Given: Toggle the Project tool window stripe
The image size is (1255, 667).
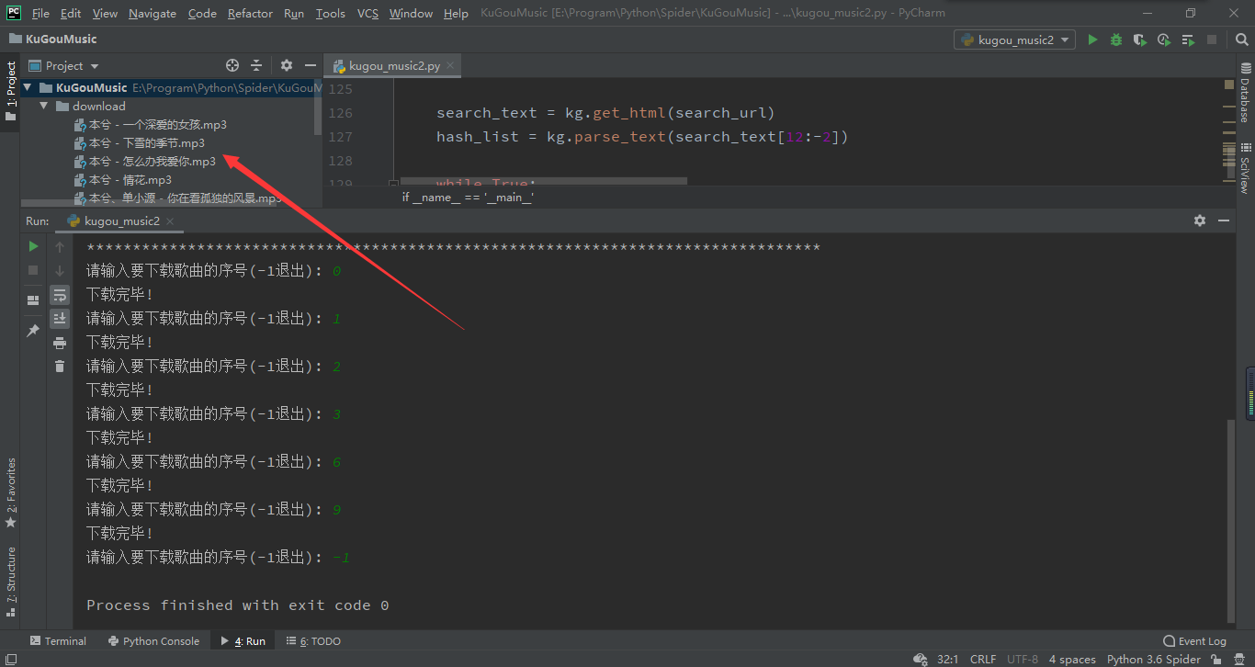Looking at the screenshot, I should click(x=11, y=92).
